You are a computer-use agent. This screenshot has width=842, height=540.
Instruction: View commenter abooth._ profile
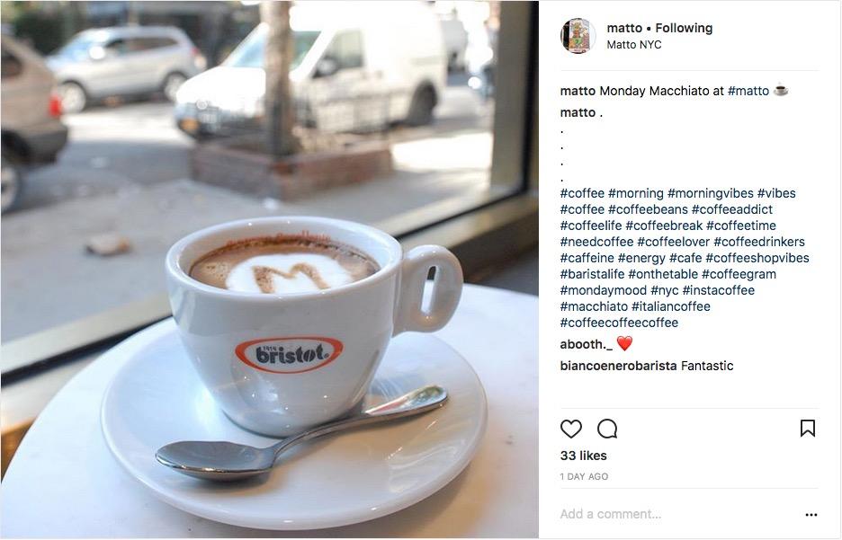586,344
